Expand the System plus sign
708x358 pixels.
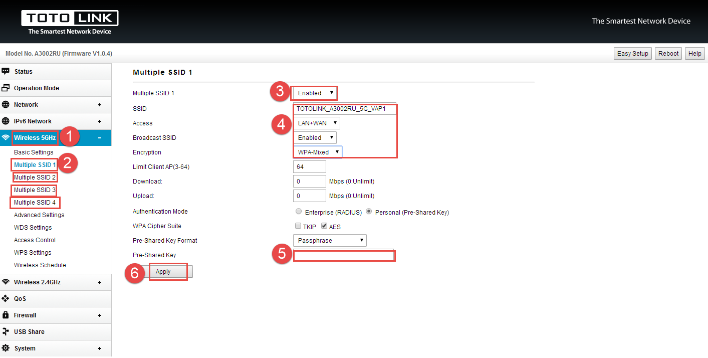point(100,348)
